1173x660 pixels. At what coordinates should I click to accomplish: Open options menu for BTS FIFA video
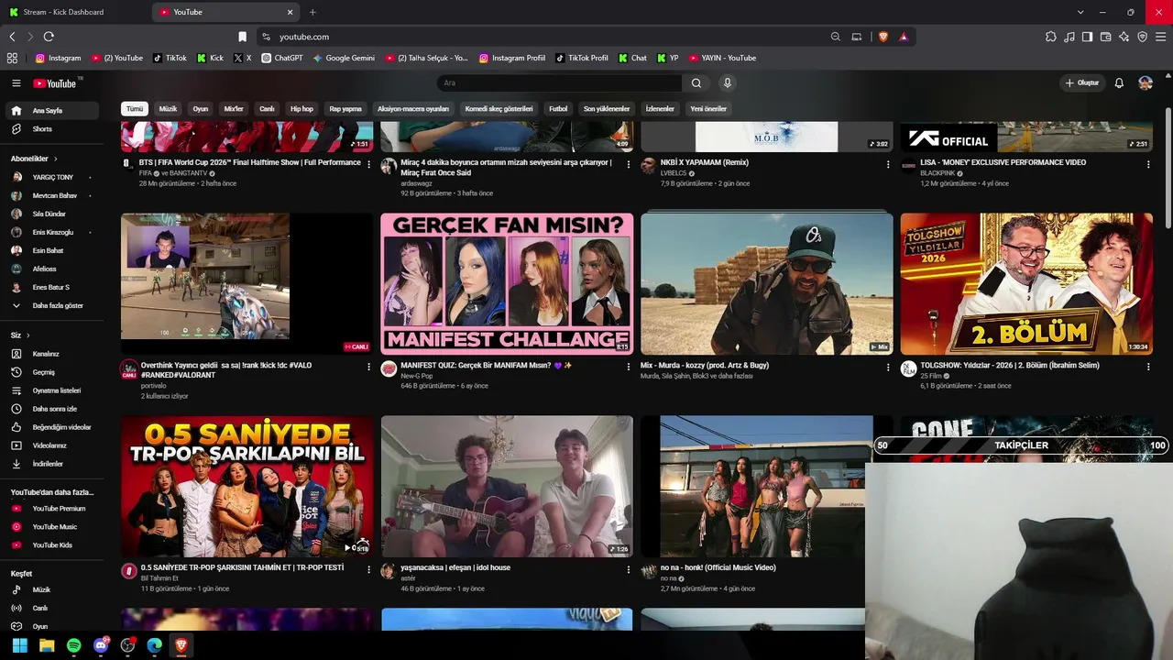click(368, 164)
